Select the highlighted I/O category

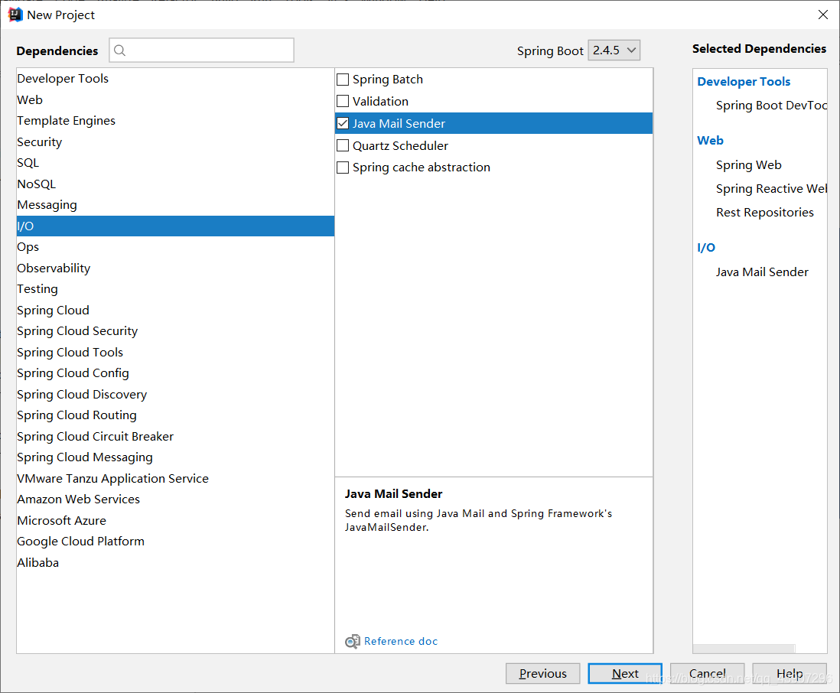[175, 226]
